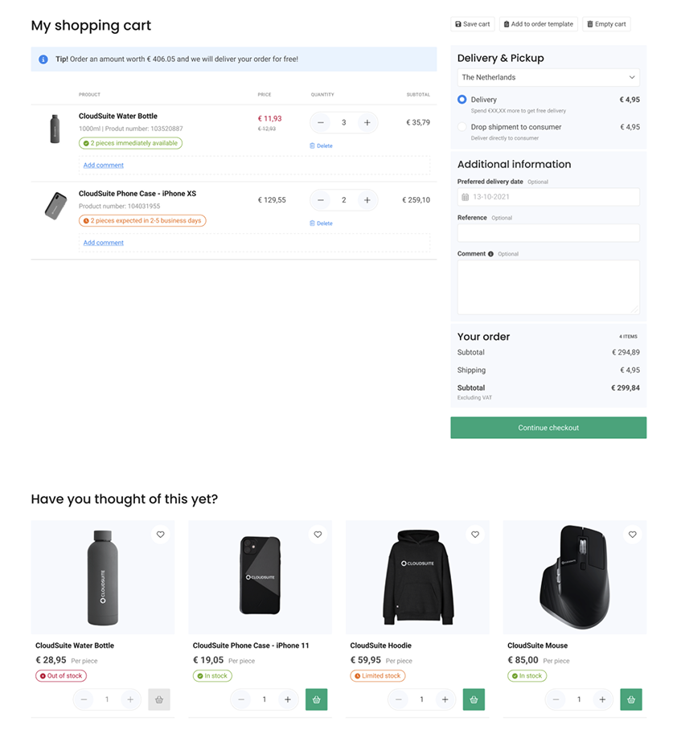This screenshot has width=681, height=738.
Task: Click the heart icon on CloudSuite Water Bottle card
Action: [160, 535]
